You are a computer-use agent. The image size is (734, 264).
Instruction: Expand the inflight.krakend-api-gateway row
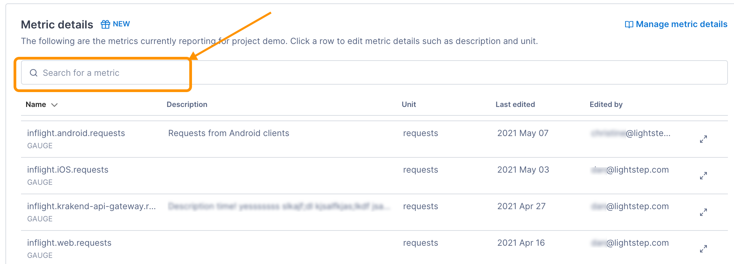pos(703,212)
